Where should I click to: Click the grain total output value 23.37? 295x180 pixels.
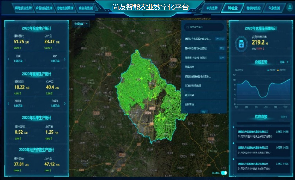(49, 42)
